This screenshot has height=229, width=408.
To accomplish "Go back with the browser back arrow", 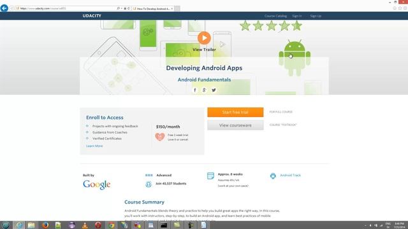I will tap(4, 8).
